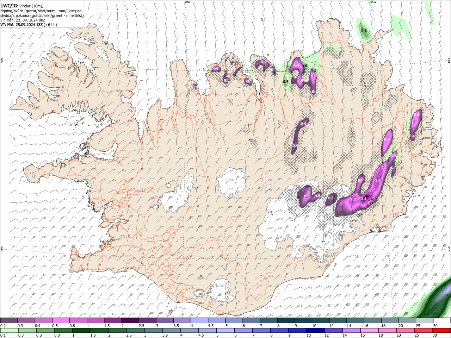
Task: Select the 'rigning/skúrir' legend description line
Action: (41, 11)
